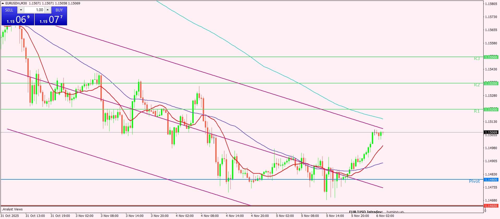Click the green 1.15500 price tag
The height and width of the screenshot is (219, 500).
point(491,57)
